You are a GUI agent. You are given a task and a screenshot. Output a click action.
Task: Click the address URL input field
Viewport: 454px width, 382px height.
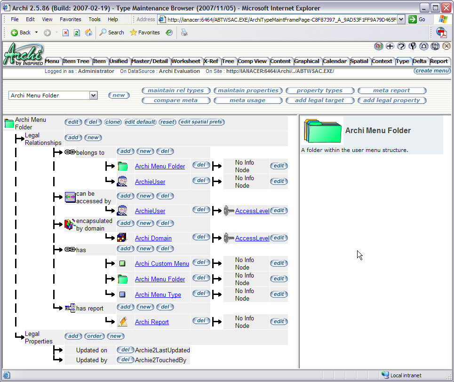click(281, 20)
